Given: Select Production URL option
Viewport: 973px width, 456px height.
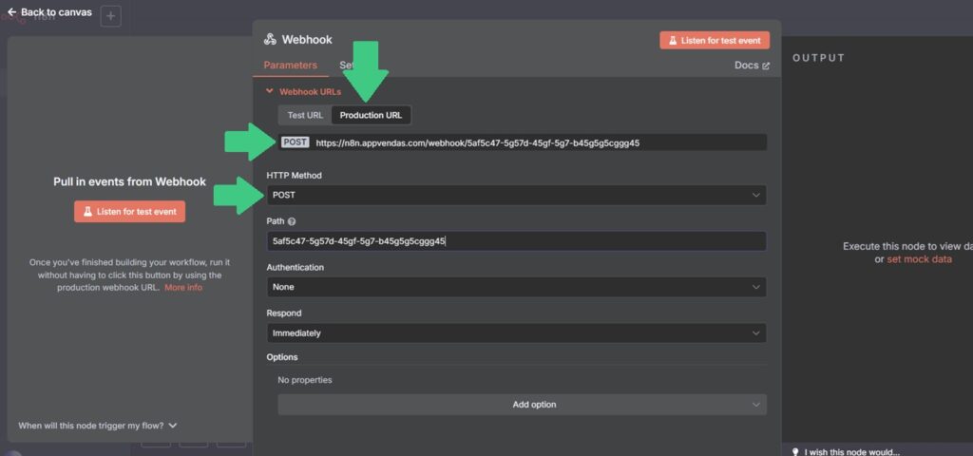Looking at the screenshot, I should coord(371,115).
